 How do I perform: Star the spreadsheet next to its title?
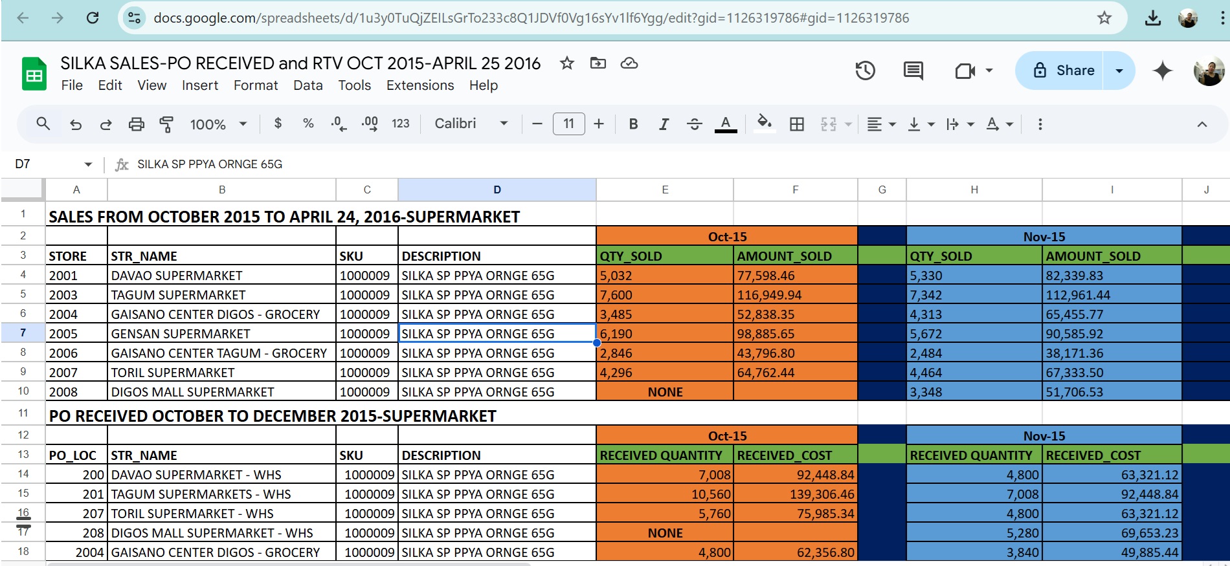[x=567, y=63]
